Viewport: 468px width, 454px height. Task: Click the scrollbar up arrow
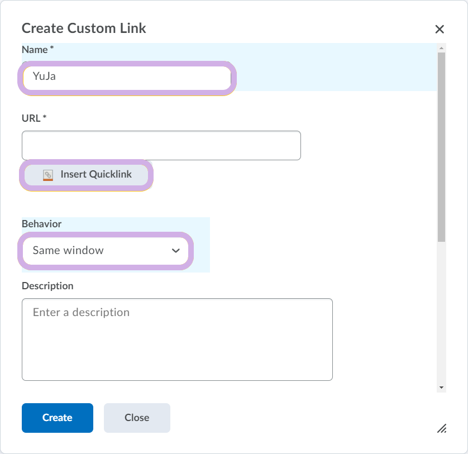coord(441,48)
